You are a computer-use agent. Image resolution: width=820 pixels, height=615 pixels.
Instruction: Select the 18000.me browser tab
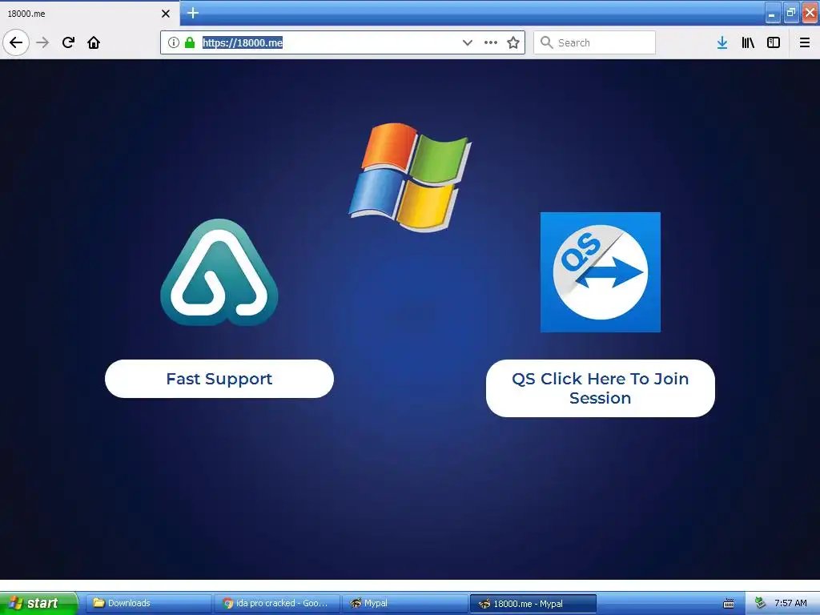90,14
